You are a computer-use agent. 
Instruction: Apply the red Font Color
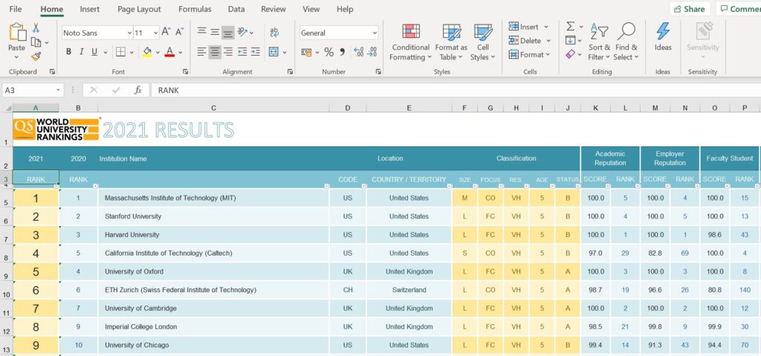tap(169, 52)
